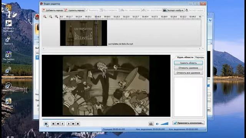Click the Добавить маркер toolbar button
The height and width of the screenshot is (138, 246).
tap(53, 10)
